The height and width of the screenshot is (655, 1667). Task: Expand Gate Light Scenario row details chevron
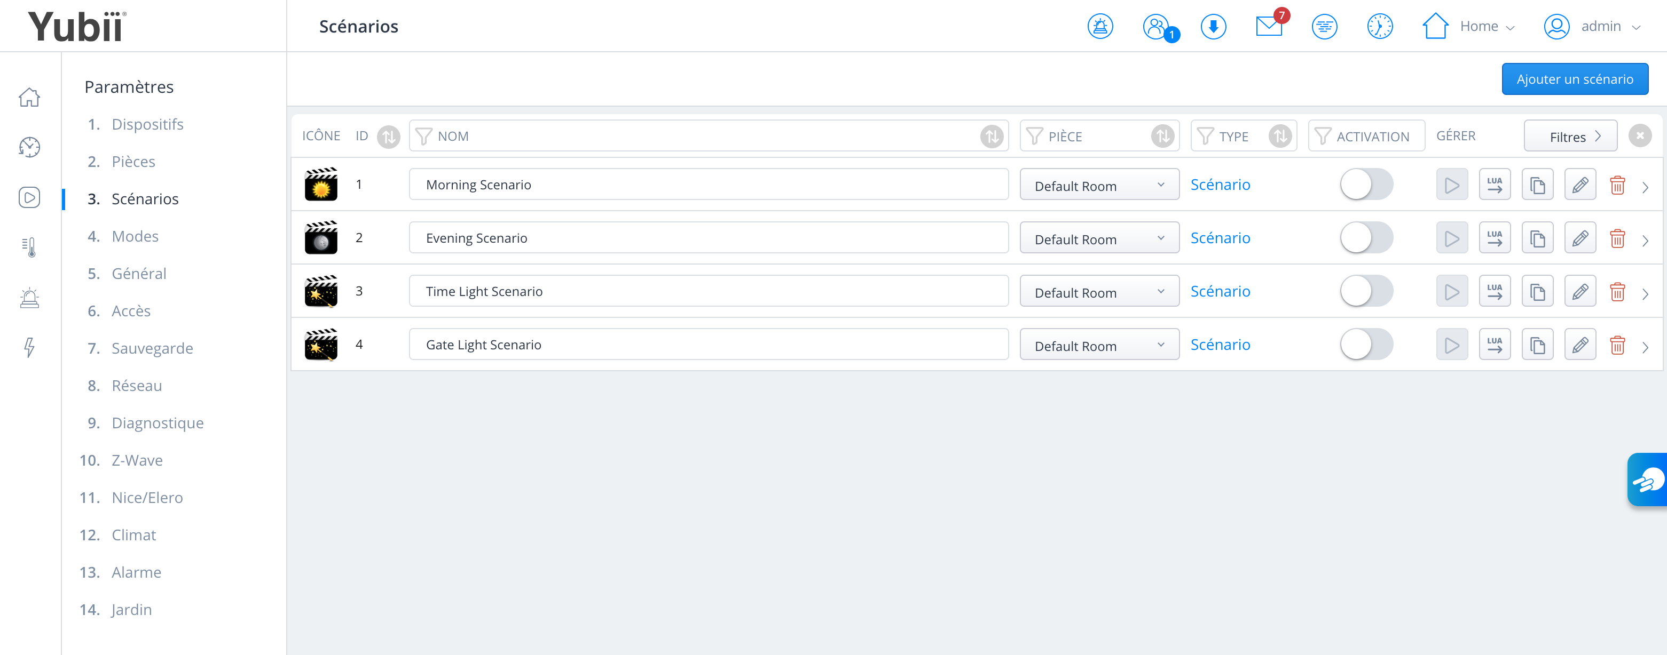[x=1645, y=347]
